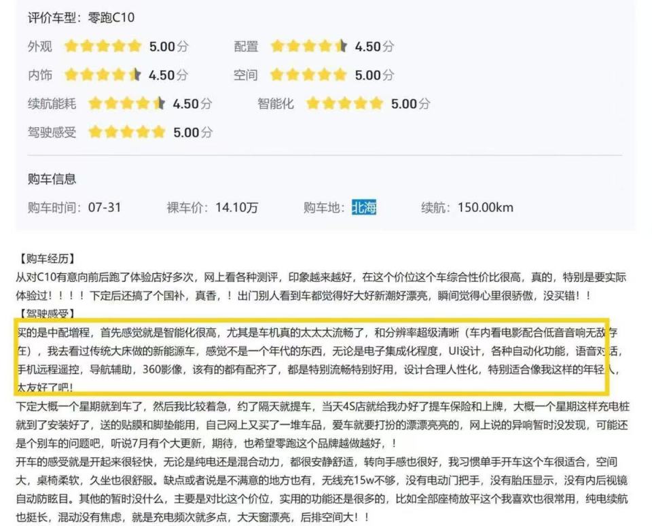Click the 智能化 score 5.00分

pos(410,103)
